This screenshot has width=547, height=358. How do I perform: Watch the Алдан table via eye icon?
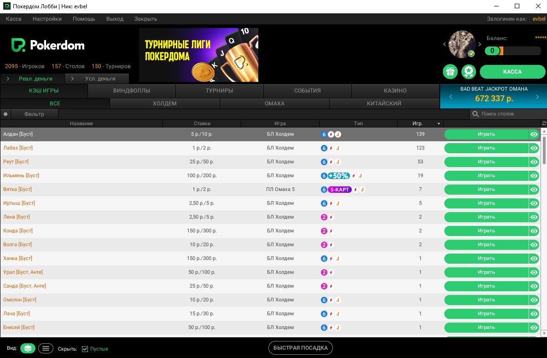point(534,134)
